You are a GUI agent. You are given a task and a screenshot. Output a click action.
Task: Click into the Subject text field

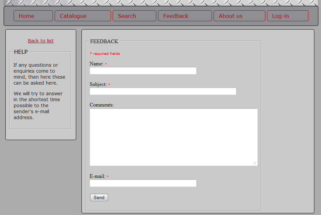click(x=163, y=92)
